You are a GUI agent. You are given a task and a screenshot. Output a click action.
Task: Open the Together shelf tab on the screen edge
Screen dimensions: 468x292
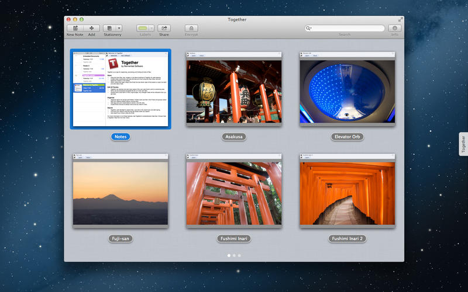463,144
